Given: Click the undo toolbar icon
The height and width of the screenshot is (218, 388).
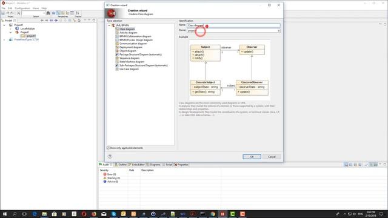Looking at the screenshot, I should click(7, 13).
